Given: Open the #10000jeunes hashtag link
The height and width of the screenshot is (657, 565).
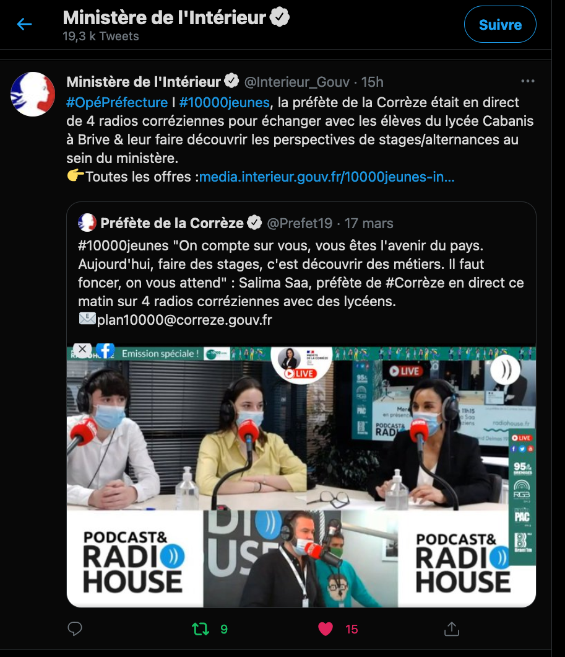Looking at the screenshot, I should coord(225,102).
